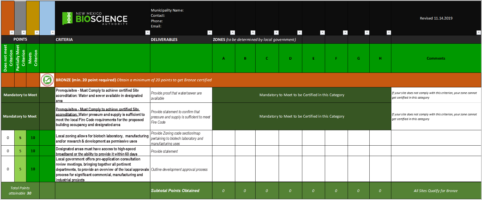Image resolution: width=482 pixels, height=200 pixels.
Task: Select comment cell in water pressure prerequisite row
Action: pyautogui.click(x=436, y=116)
